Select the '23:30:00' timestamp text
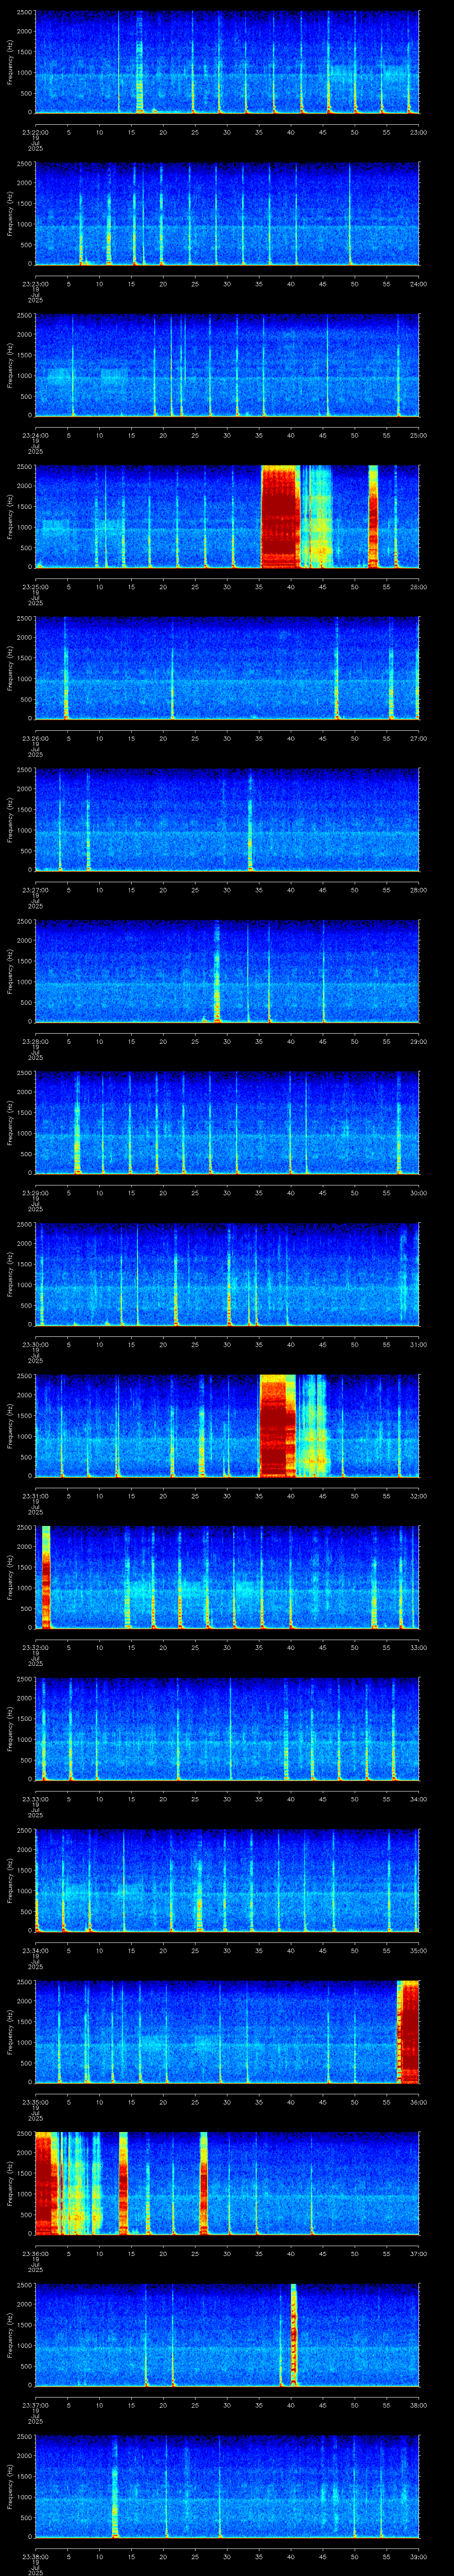Screen dimensions: 454x2576 35,1344
